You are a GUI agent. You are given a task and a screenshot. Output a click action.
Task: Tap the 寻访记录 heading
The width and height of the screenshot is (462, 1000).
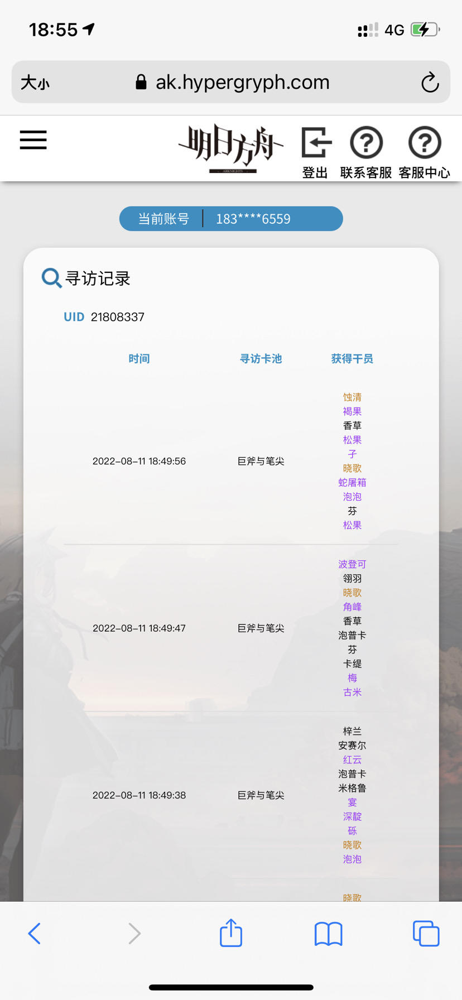[x=98, y=278]
